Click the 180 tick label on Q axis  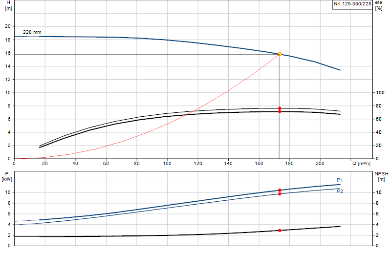click(289, 164)
